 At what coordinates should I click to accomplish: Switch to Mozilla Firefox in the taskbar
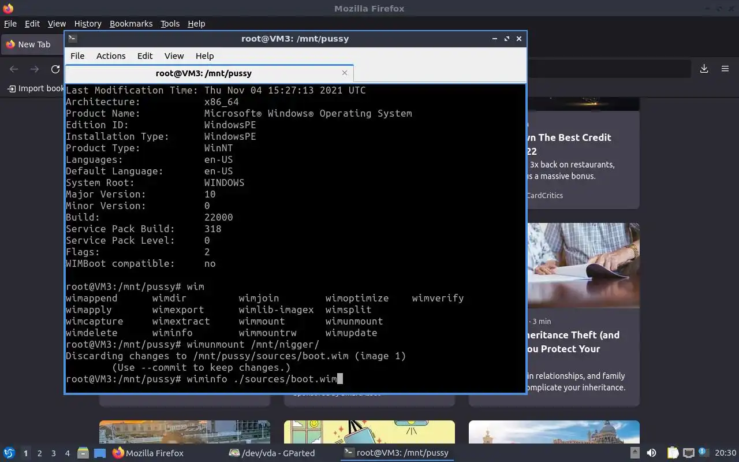click(148, 453)
